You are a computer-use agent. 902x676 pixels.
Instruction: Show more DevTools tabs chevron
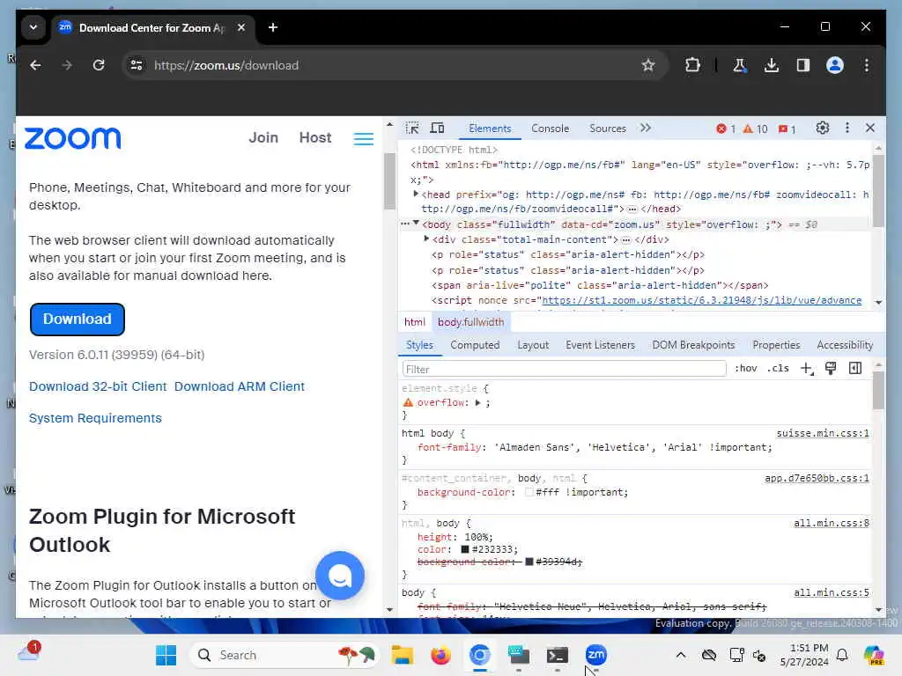point(646,129)
